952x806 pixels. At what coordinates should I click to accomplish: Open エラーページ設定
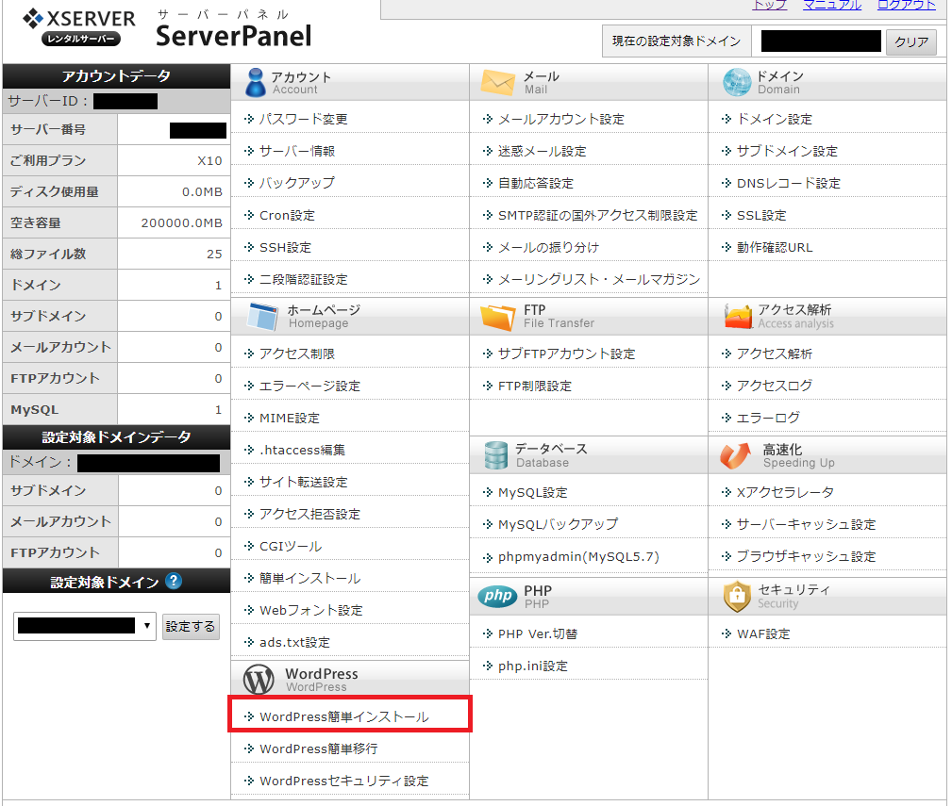pyautogui.click(x=309, y=386)
